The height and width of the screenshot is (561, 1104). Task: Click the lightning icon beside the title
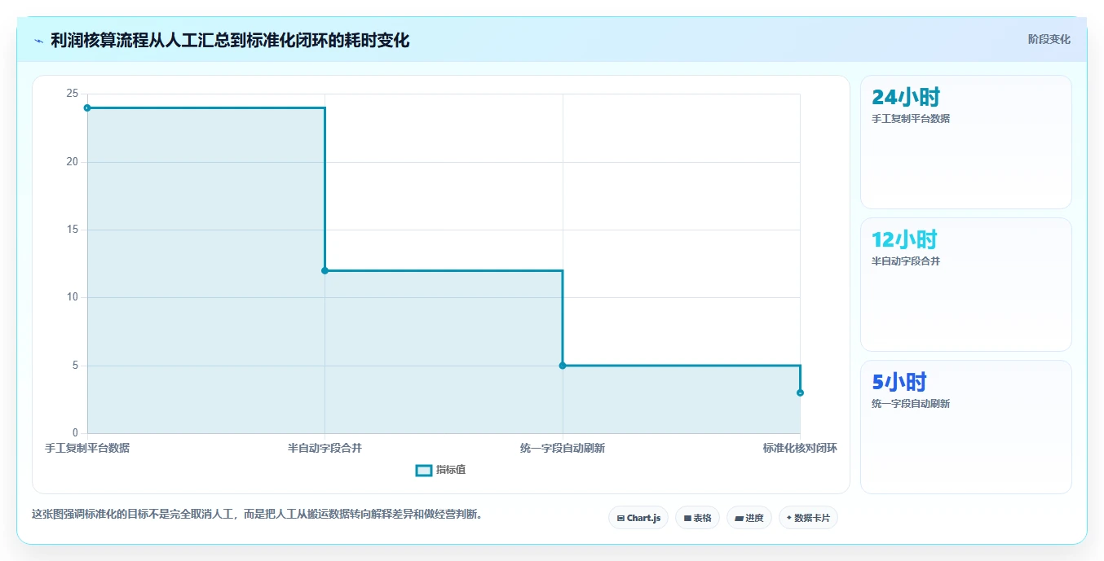38,40
